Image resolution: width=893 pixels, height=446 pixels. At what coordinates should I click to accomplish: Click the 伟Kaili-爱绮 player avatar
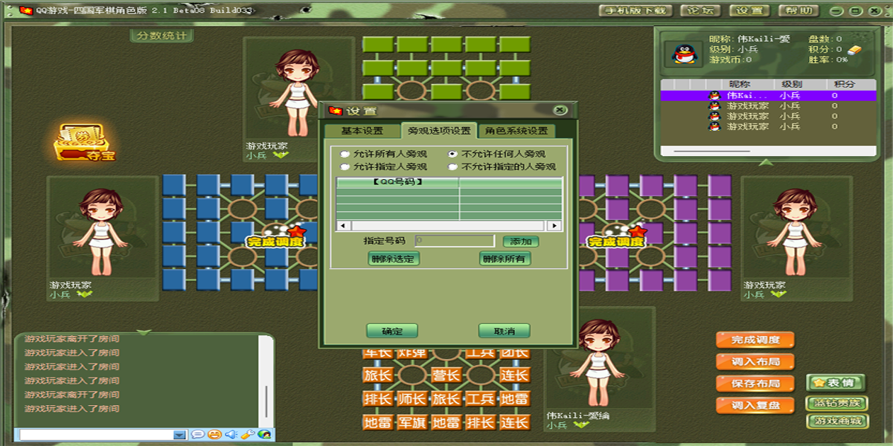599,363
